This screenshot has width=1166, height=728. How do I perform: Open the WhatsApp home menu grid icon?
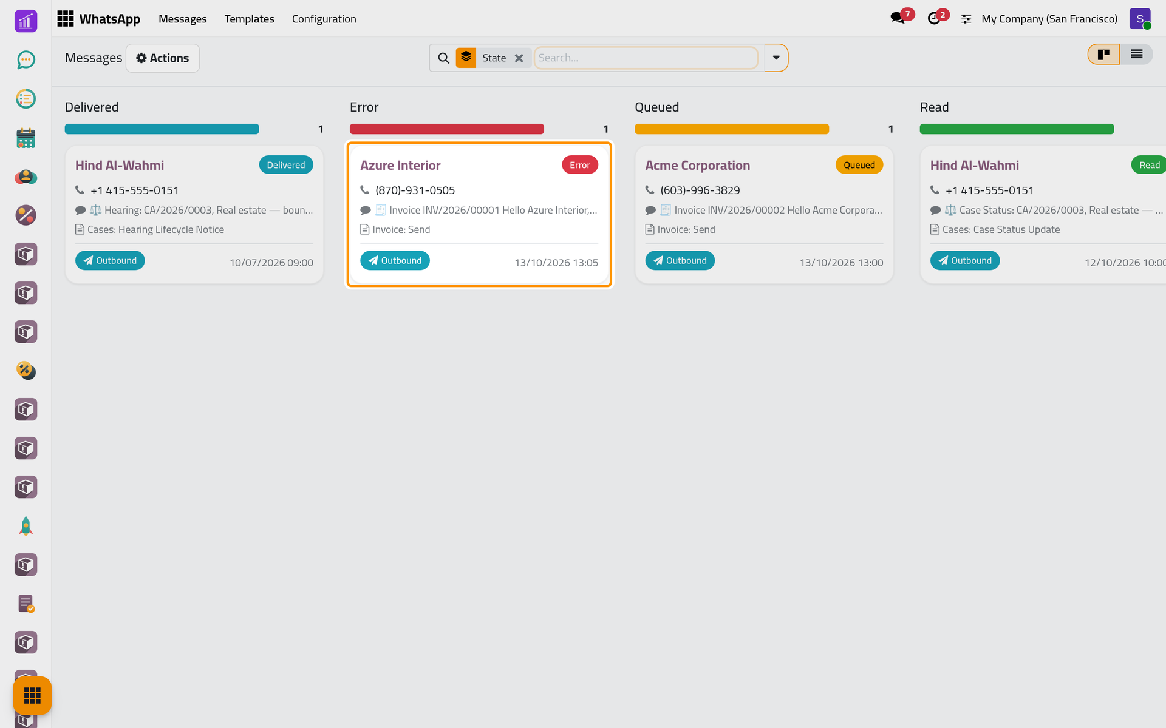[66, 19]
